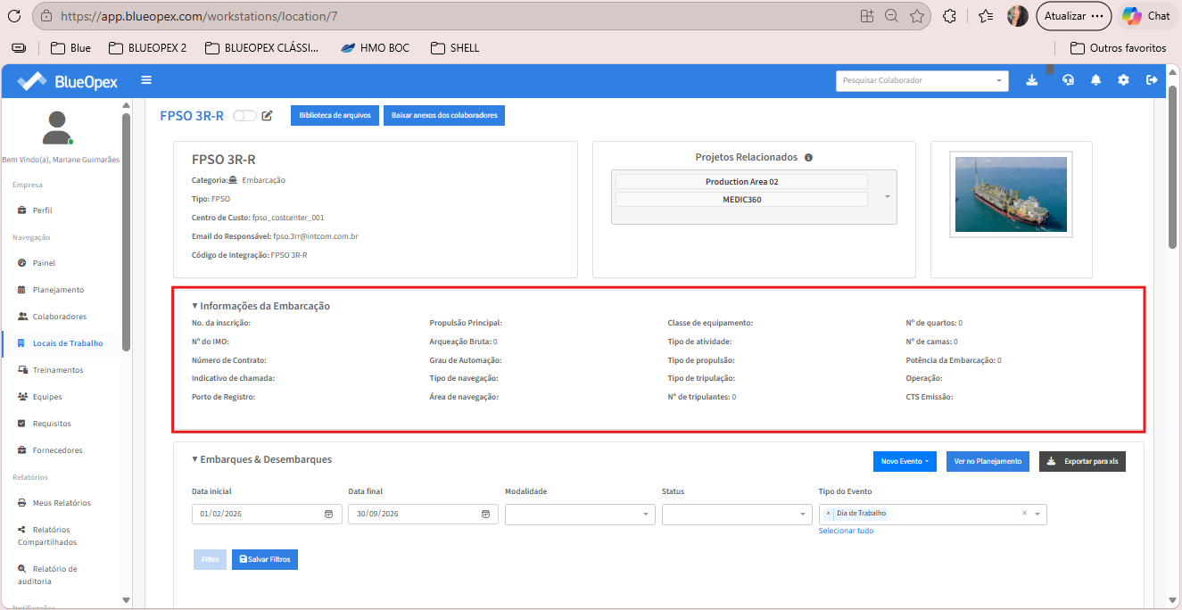
Task: Click the edit pencil next to FPSO 3R-R
Action: [267, 116]
